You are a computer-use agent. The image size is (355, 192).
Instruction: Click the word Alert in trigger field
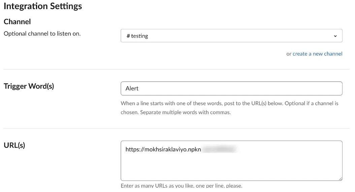pos(132,89)
